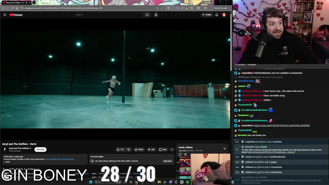This screenshot has width=329, height=185.
Task: Open the YouTube hamburger guide menu
Action: [x=5, y=15]
